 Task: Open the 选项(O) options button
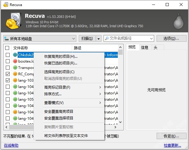pyautogui.click(x=171, y=38)
